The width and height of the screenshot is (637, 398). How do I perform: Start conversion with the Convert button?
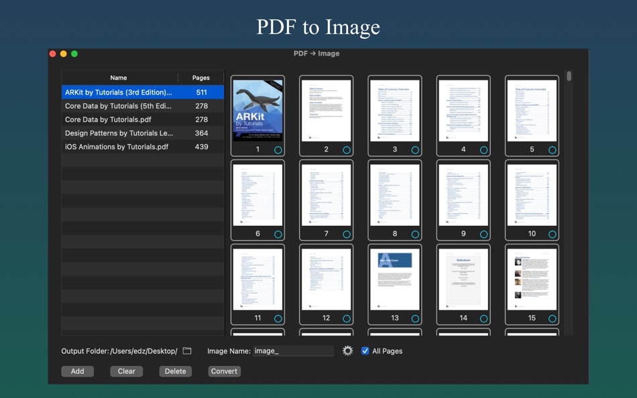tap(224, 371)
